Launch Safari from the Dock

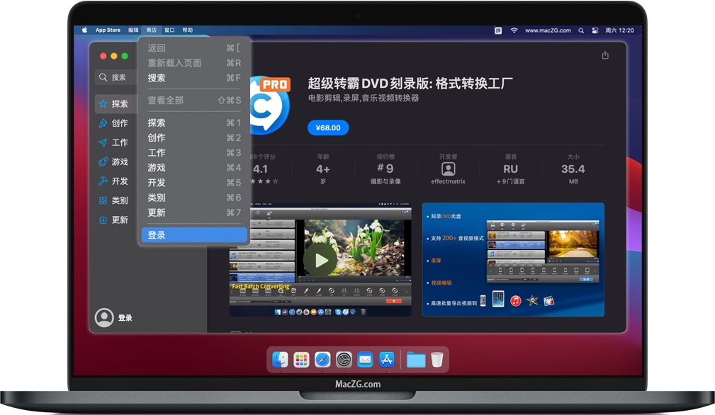tap(322, 360)
